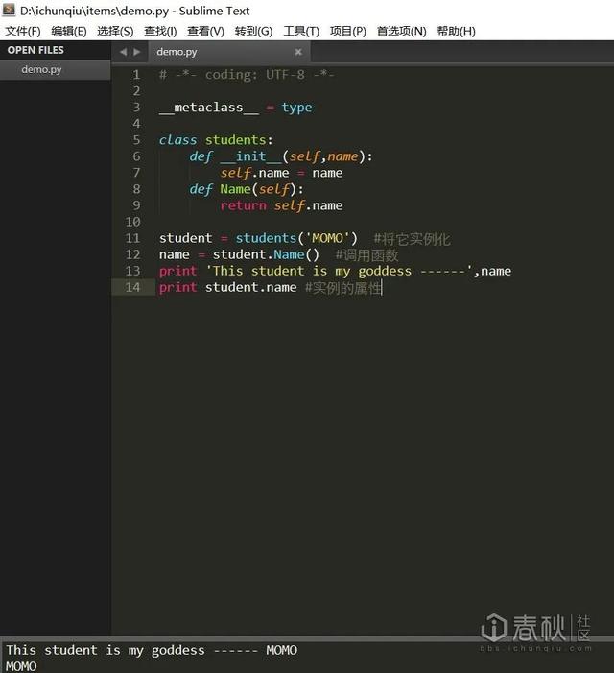Open the 查找(I) menu

click(160, 31)
